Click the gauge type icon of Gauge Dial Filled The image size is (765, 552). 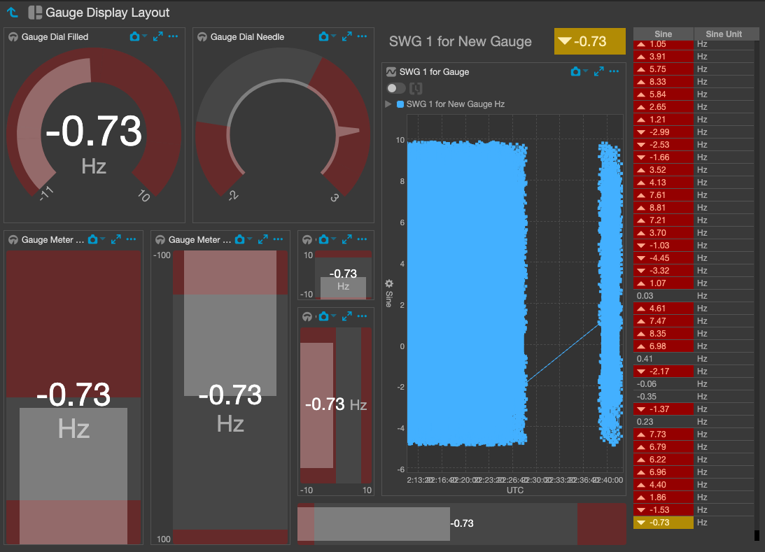tap(13, 37)
